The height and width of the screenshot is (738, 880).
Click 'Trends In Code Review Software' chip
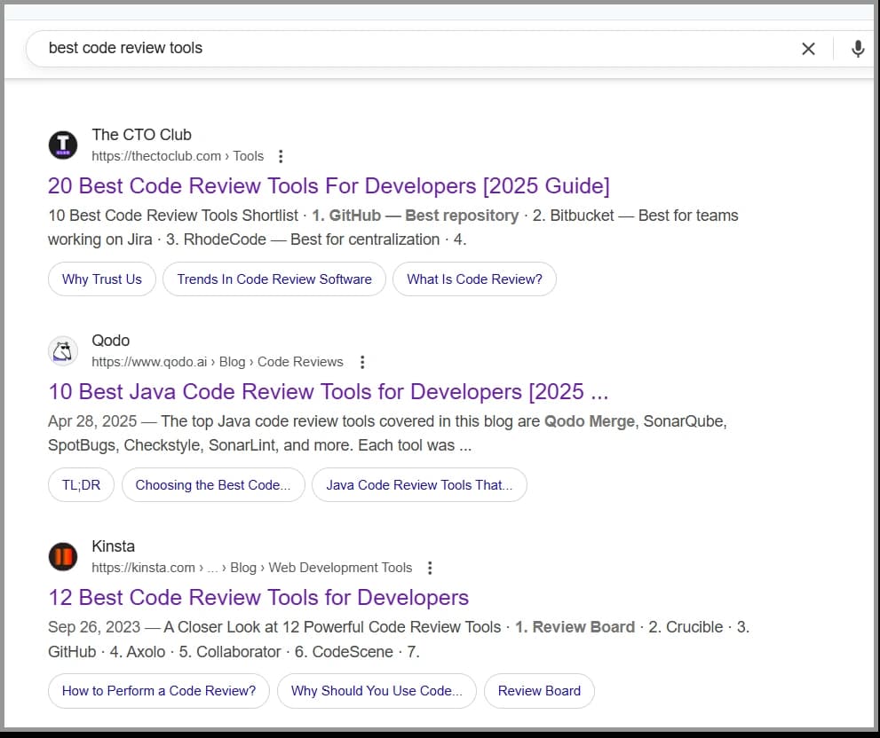(x=274, y=279)
